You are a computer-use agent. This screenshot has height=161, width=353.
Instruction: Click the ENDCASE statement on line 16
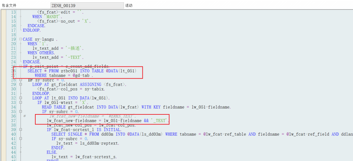(x=36, y=26)
